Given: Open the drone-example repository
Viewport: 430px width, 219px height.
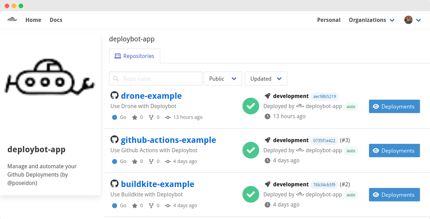Looking at the screenshot, I should pos(151,96).
